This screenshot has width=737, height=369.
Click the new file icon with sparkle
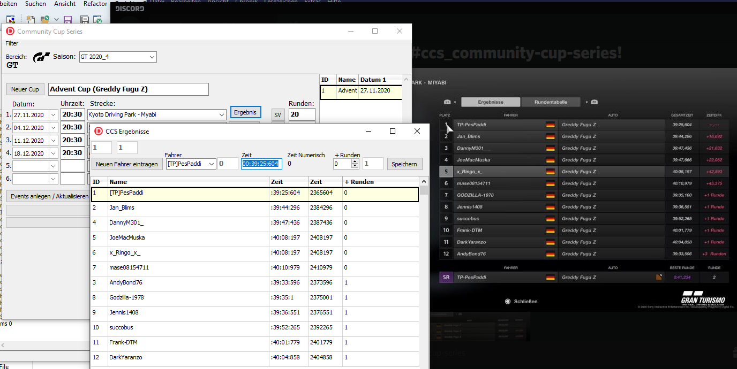click(31, 20)
